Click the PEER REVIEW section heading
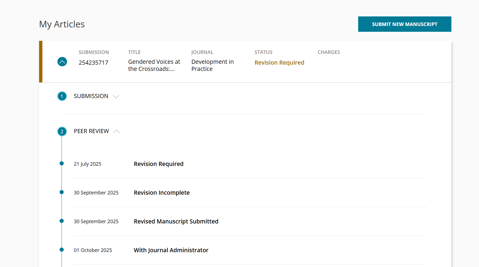Image resolution: width=479 pixels, height=267 pixels. pos(91,131)
